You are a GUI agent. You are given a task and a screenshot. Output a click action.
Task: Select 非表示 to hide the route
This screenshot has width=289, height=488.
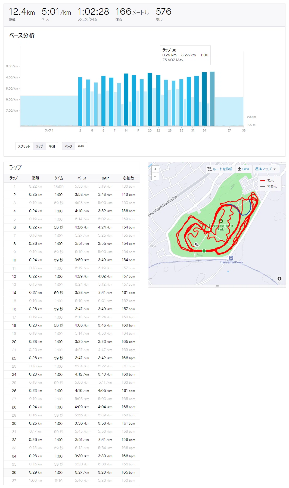(268, 187)
